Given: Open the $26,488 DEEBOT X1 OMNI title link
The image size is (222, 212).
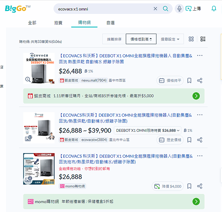Looking at the screenshot, I should [125, 59].
